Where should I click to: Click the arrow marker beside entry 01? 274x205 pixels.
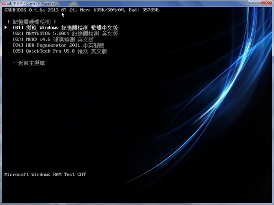pyautogui.click(x=6, y=27)
